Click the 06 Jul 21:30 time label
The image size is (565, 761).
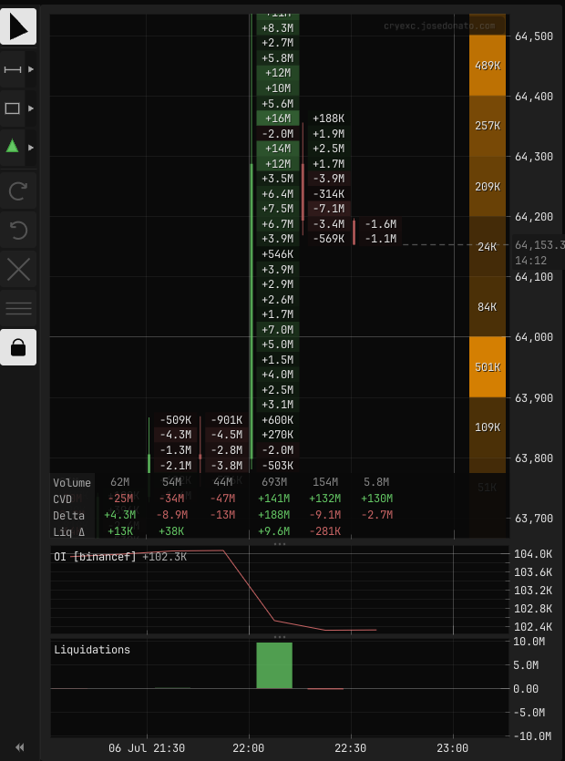coord(147,748)
